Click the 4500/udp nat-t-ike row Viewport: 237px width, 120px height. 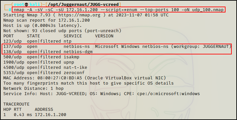point(45,68)
